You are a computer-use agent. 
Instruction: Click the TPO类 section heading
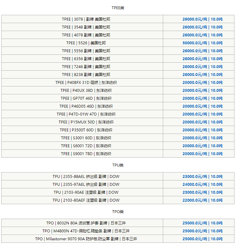tap(118, 212)
